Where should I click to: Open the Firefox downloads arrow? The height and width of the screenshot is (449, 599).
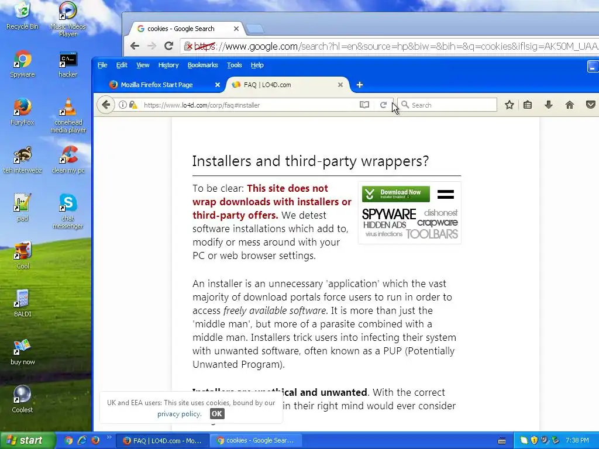point(549,105)
